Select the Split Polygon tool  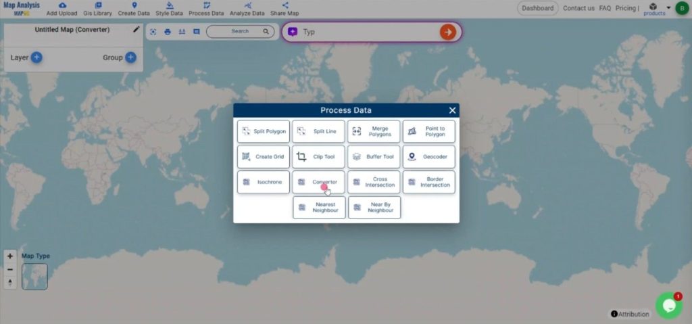264,131
